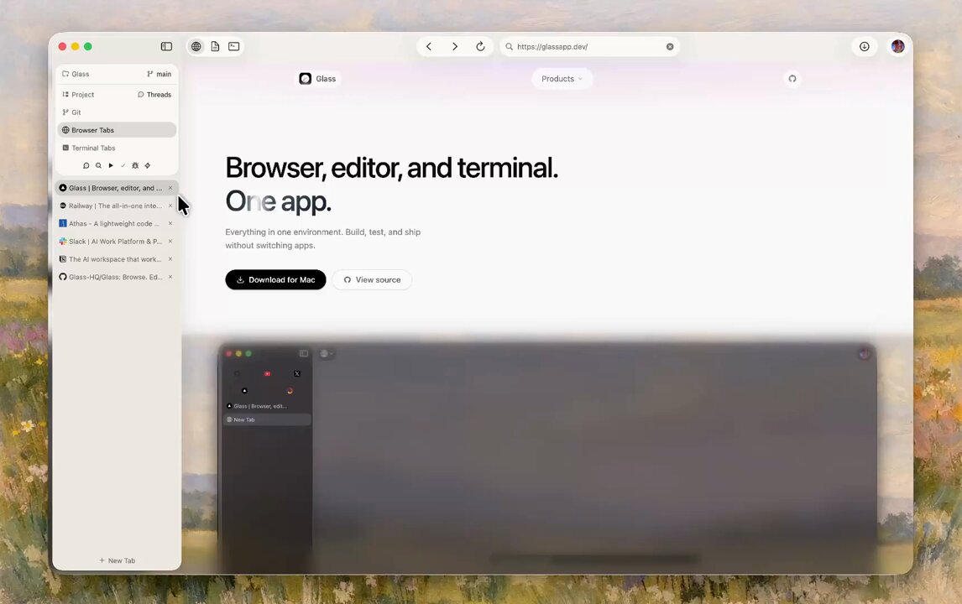Open the user profile avatar

click(x=897, y=47)
